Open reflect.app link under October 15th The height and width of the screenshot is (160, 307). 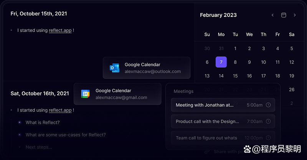(60, 30)
